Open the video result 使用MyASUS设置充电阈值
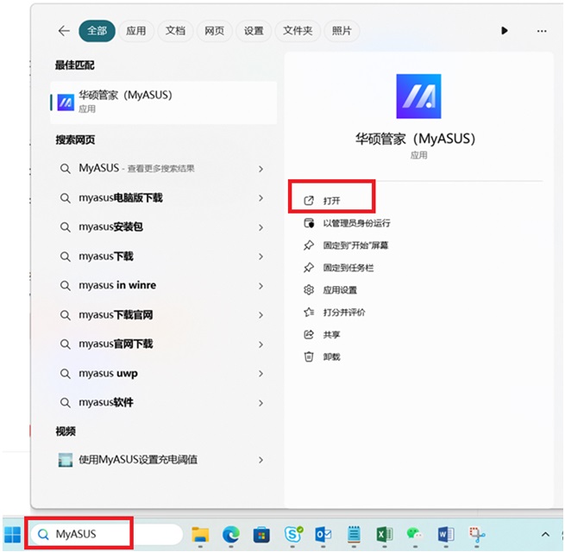Screen dimensions: 565x552 click(x=138, y=460)
